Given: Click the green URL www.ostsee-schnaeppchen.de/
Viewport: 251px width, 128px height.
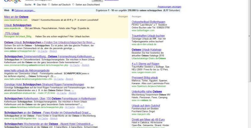Looking at the screenshot, I should point(20,51).
